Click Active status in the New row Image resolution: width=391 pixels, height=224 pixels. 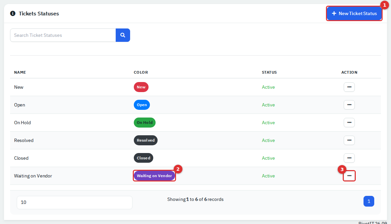pos(268,87)
